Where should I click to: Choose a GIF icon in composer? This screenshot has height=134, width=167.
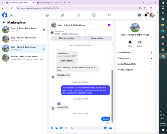click(66, 128)
